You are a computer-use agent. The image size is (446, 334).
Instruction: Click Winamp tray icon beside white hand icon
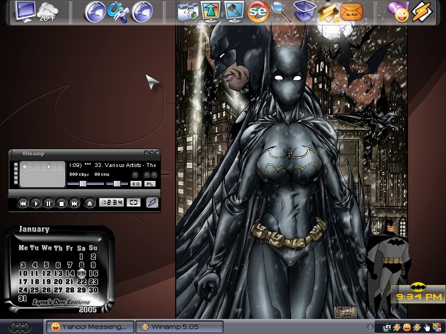point(417,327)
